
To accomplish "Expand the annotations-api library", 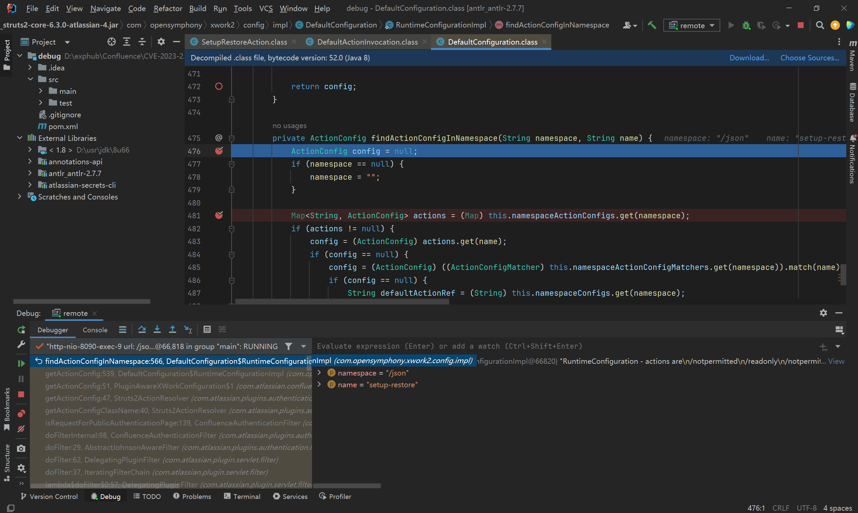I will (x=30, y=161).
